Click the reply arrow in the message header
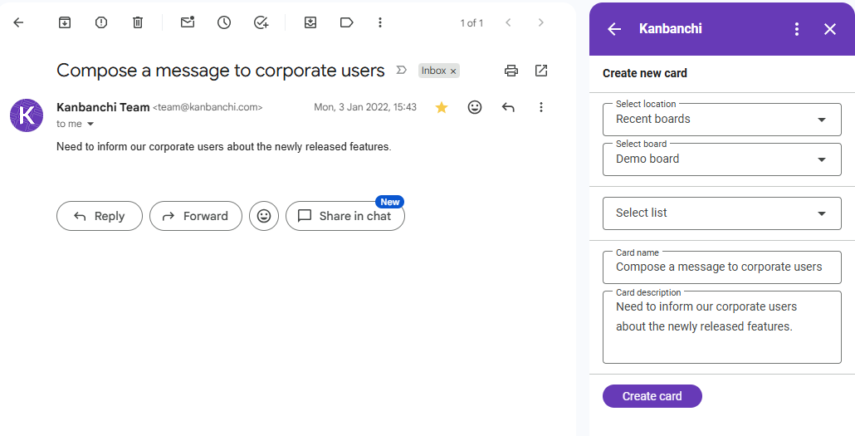 (508, 107)
